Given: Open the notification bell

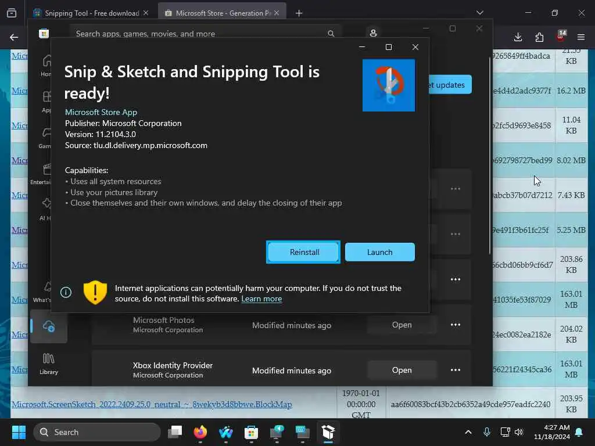Looking at the screenshot, I should [x=579, y=432].
